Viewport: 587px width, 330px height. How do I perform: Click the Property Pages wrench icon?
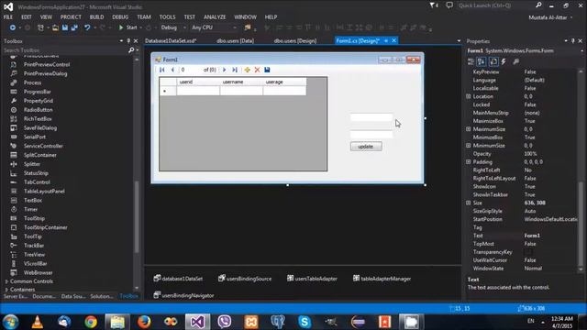(x=516, y=61)
